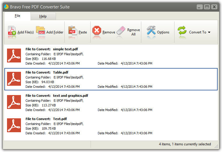The height and width of the screenshot is (152, 222).
Task: Switch to the Help tab
Action: 43,16
